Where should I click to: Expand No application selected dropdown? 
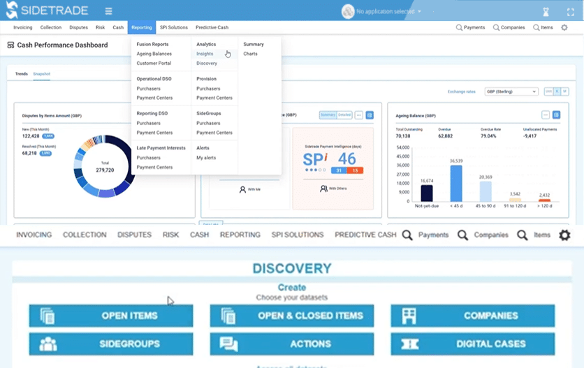[389, 12]
